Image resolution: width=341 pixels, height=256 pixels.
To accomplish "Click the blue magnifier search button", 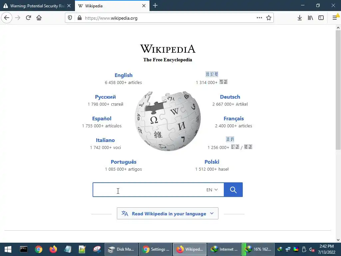I will click(233, 190).
